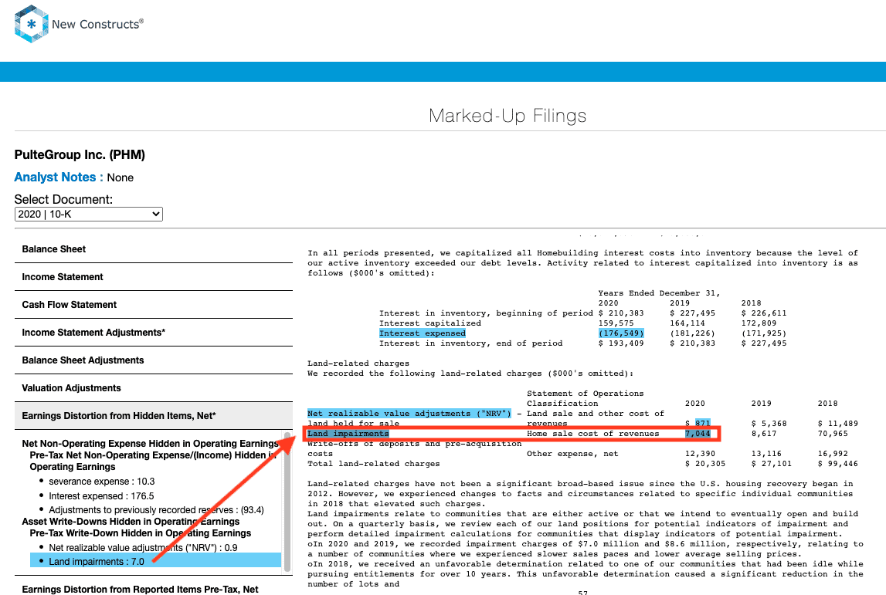
Task: Click the $ 99,446 total 2018 value
Action: point(838,464)
